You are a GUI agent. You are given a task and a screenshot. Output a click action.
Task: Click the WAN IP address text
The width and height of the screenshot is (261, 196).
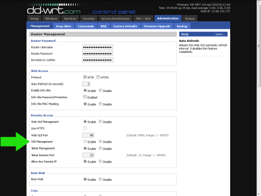[x=215, y=11]
